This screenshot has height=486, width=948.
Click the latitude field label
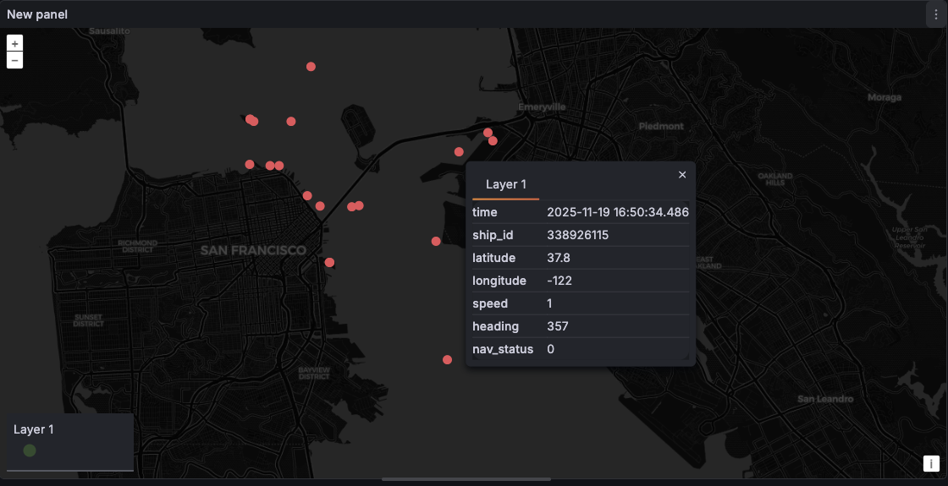pyautogui.click(x=494, y=258)
